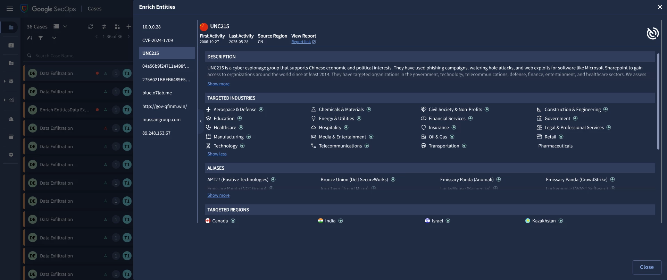Viewport: 667px width, 280px height.
Task: Go to next page of cases
Action: [x=128, y=36]
